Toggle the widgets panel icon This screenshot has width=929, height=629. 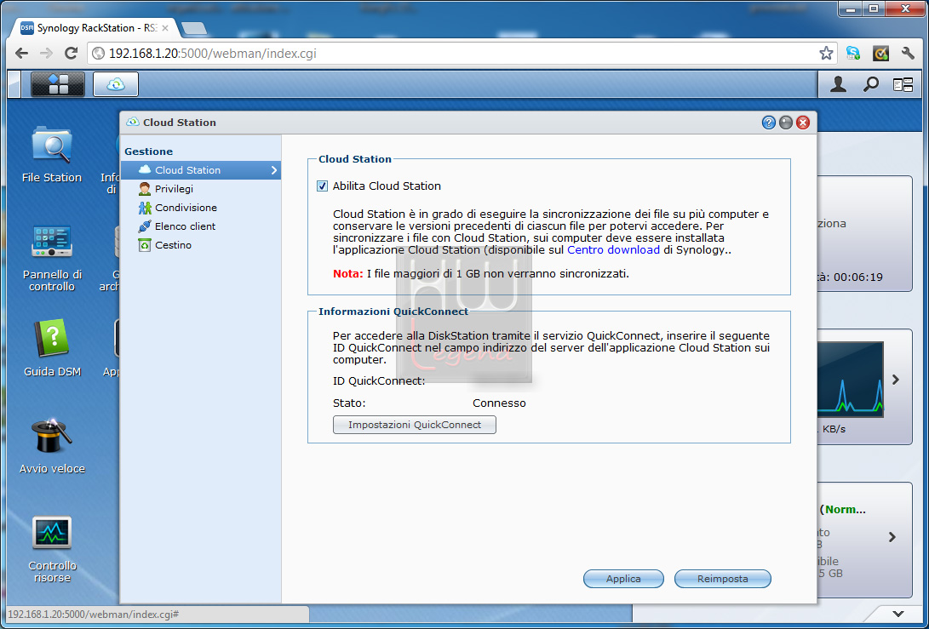(x=903, y=85)
